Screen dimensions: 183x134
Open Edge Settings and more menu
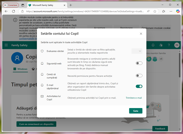pos(171,12)
